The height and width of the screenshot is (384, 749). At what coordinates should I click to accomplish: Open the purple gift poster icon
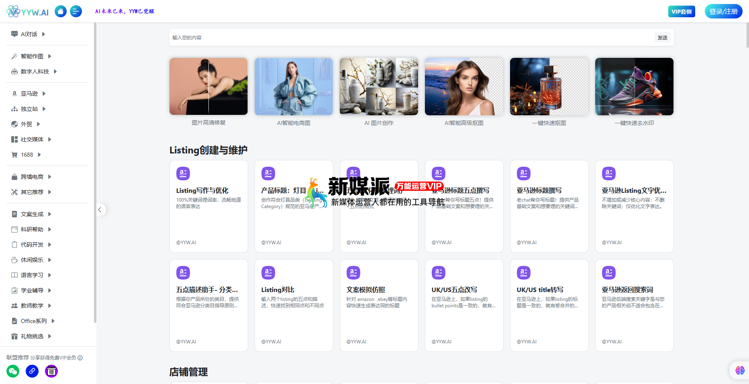click(51, 371)
